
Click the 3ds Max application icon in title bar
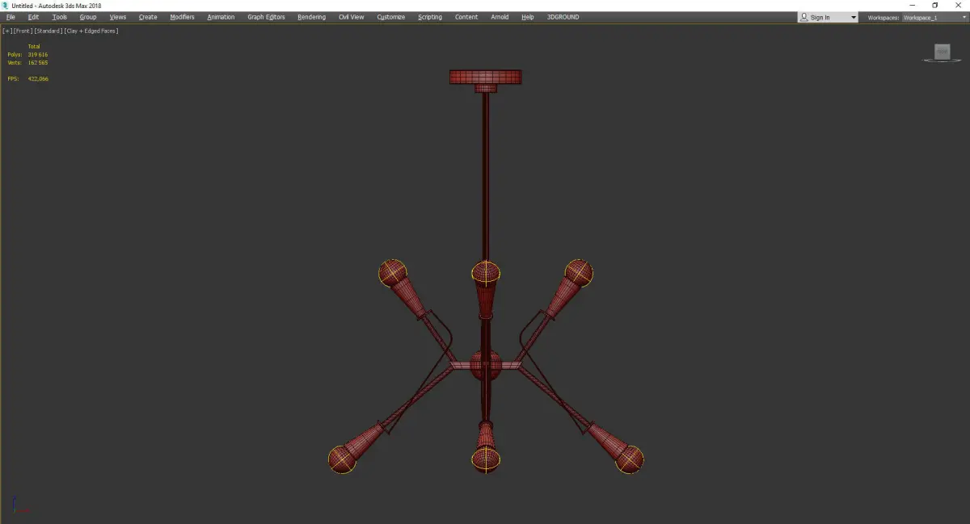(x=6, y=6)
